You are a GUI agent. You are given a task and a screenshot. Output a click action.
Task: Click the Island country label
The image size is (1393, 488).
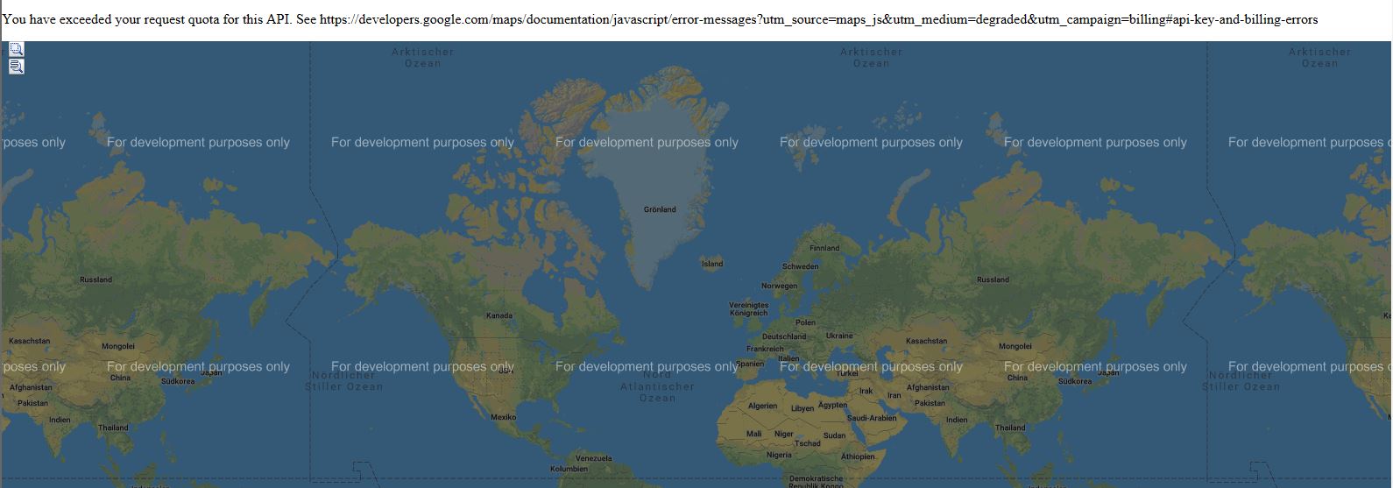(x=712, y=264)
